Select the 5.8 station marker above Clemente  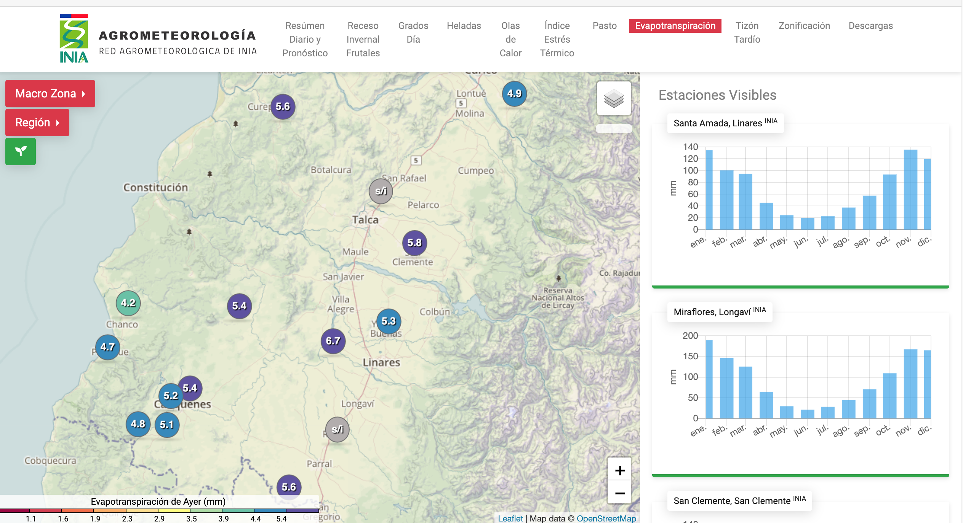[x=414, y=243]
